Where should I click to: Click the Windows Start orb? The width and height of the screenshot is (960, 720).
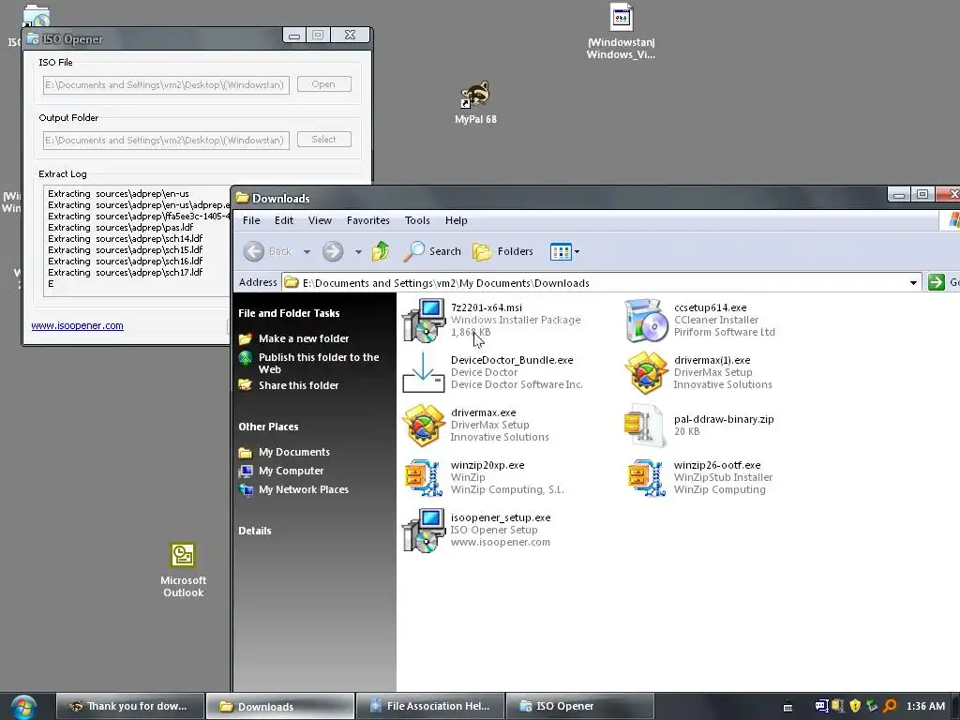coord(23,707)
